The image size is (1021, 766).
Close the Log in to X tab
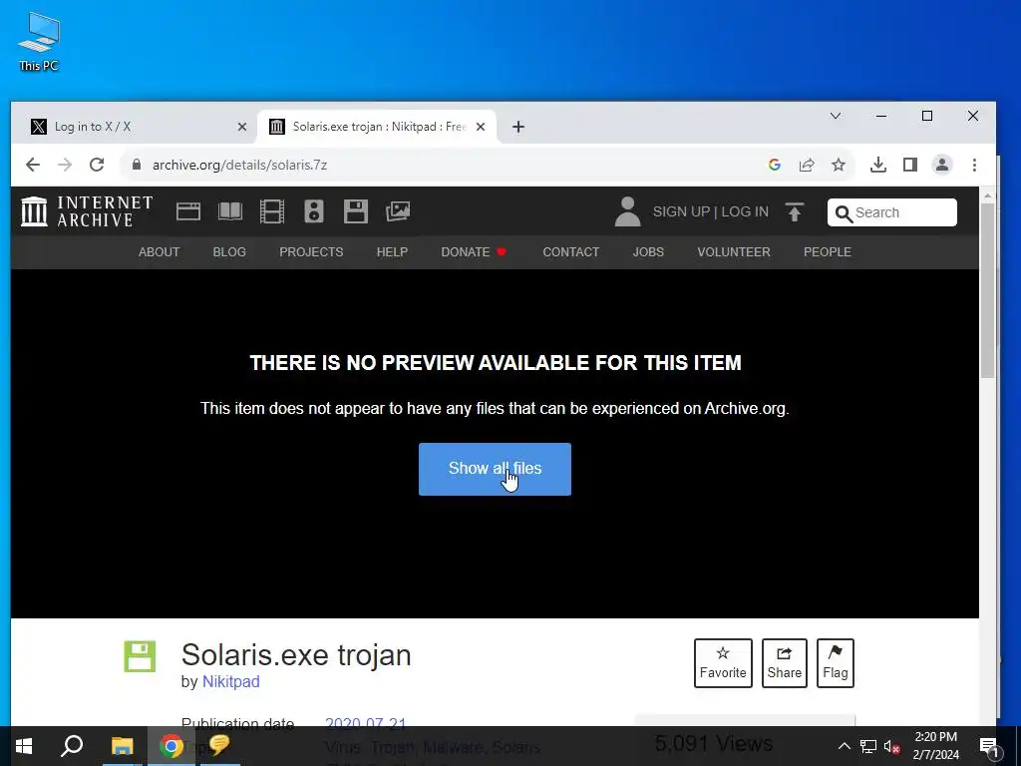coord(242,127)
